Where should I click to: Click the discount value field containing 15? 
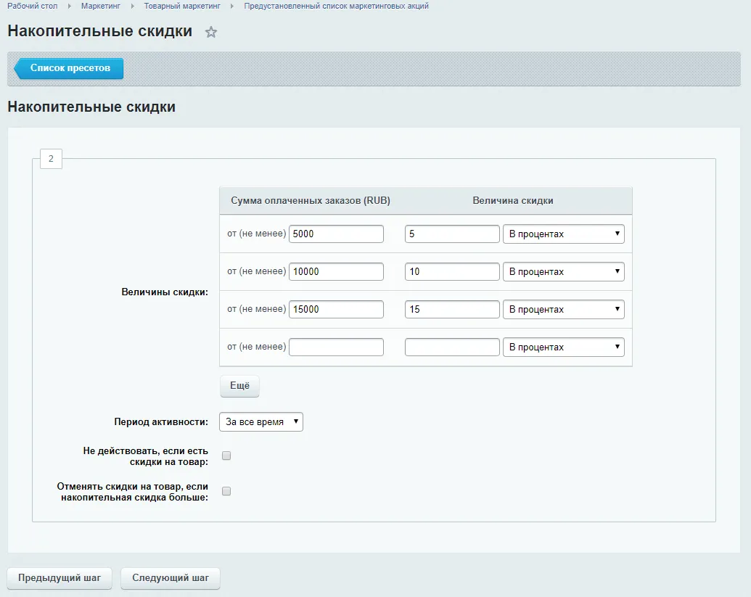[452, 310]
